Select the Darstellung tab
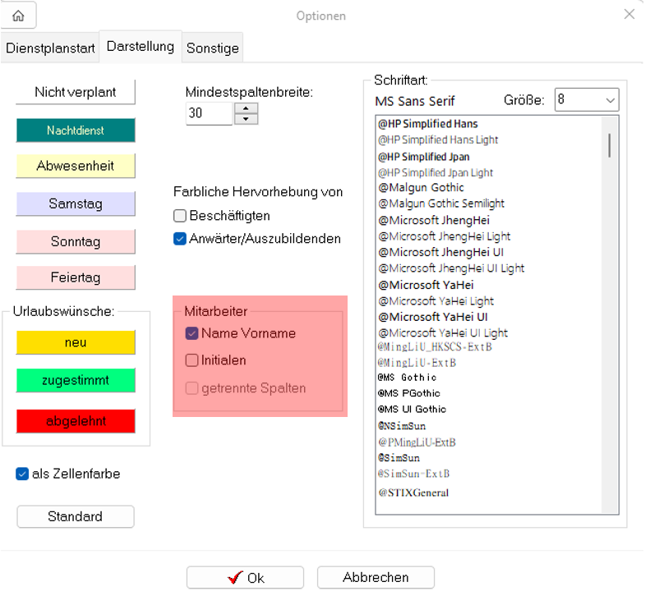This screenshot has width=650, height=591. [141, 47]
